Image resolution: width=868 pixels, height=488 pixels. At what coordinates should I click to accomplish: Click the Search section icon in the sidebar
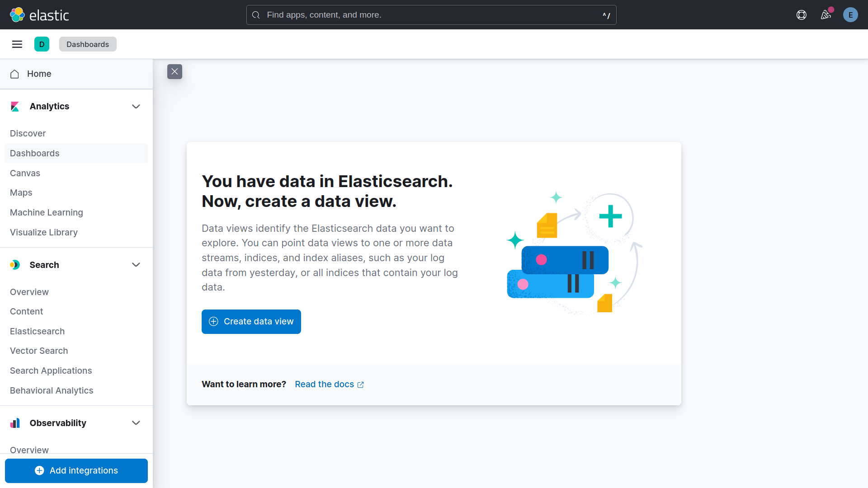15,265
